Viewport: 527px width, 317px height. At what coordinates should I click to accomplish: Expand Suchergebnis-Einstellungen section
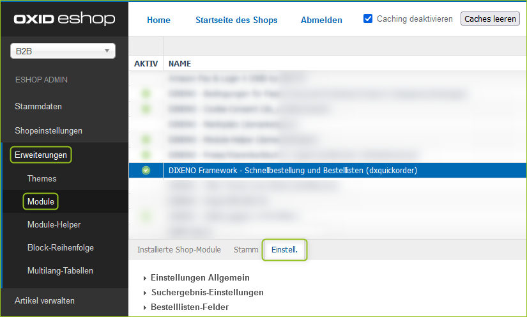(204, 293)
